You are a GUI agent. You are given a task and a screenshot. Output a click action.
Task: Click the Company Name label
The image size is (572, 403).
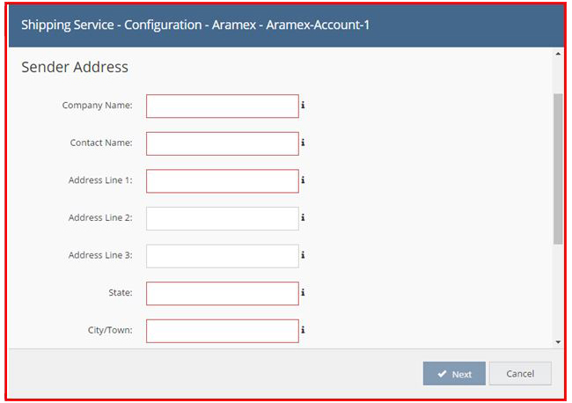98,106
